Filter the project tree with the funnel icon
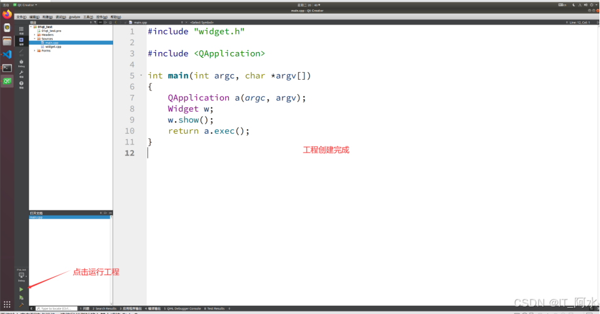600x314 pixels. 95,23
